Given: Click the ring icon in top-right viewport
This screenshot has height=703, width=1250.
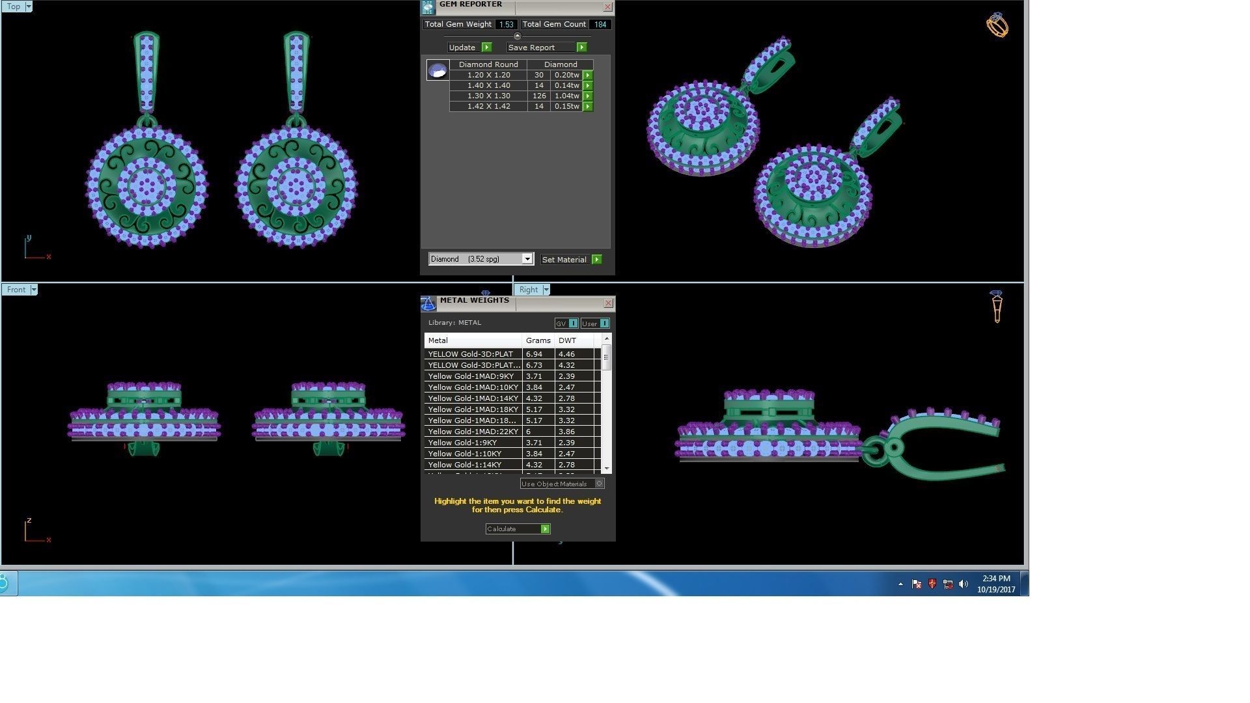Looking at the screenshot, I should (x=997, y=25).
